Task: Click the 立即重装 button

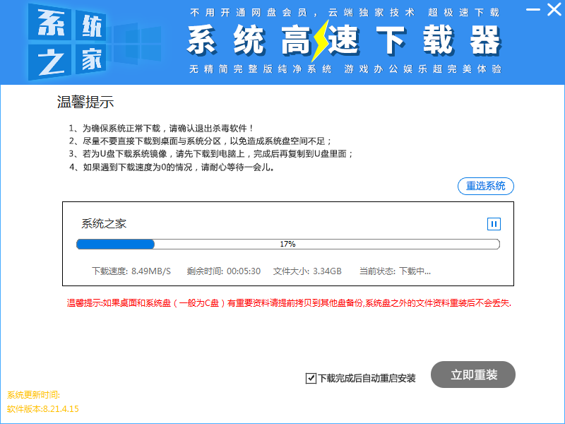Action: tap(473, 375)
